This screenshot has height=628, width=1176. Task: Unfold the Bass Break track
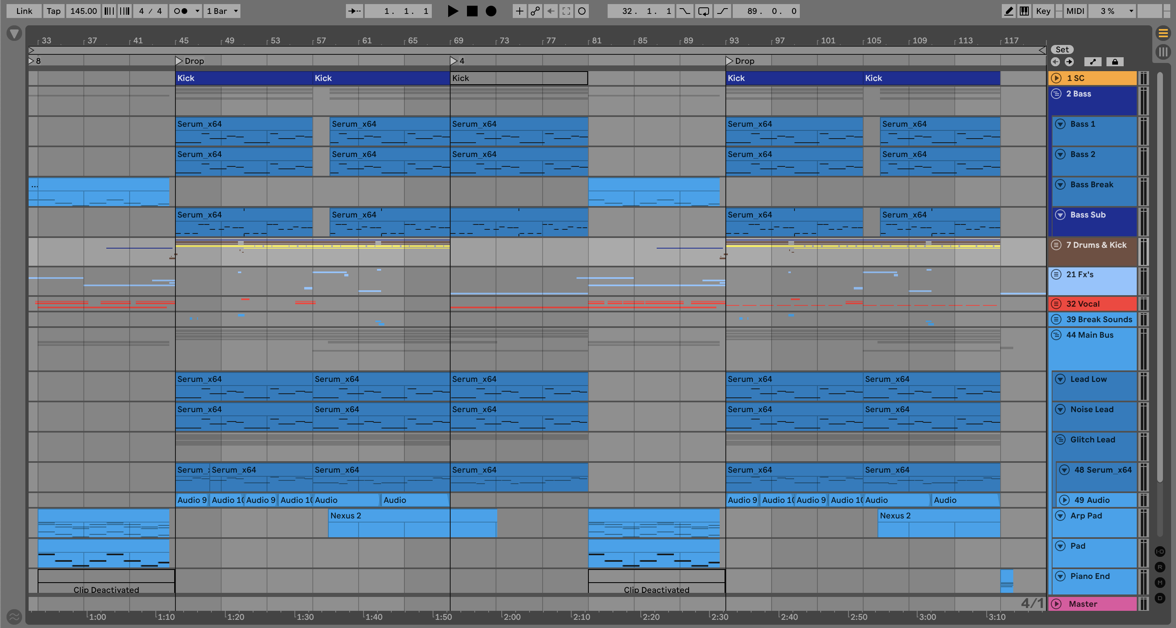(1061, 185)
